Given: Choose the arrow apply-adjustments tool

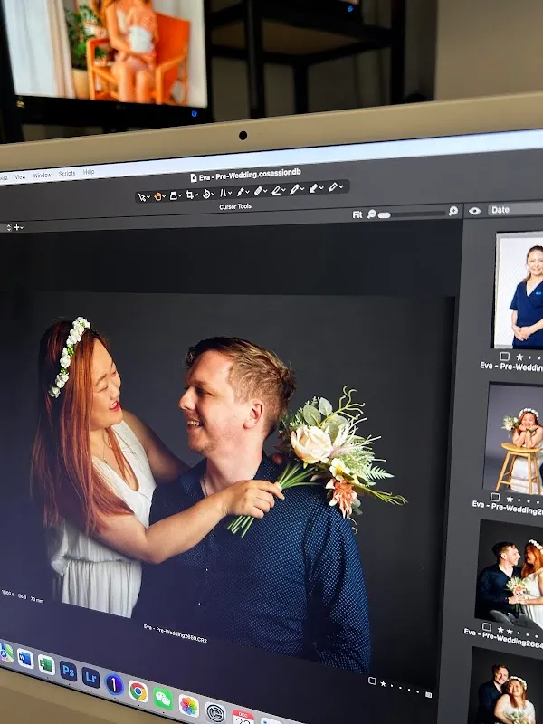Looking at the screenshot, I should [x=313, y=188].
